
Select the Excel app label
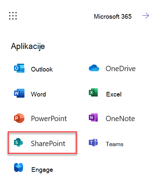click(114, 94)
